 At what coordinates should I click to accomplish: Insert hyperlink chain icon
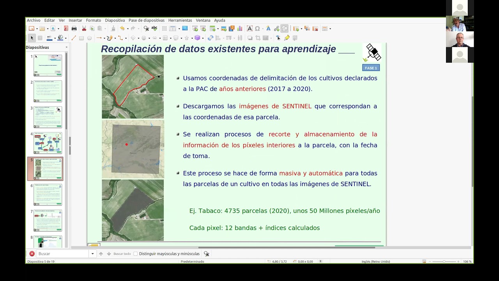pyautogui.click(x=277, y=28)
